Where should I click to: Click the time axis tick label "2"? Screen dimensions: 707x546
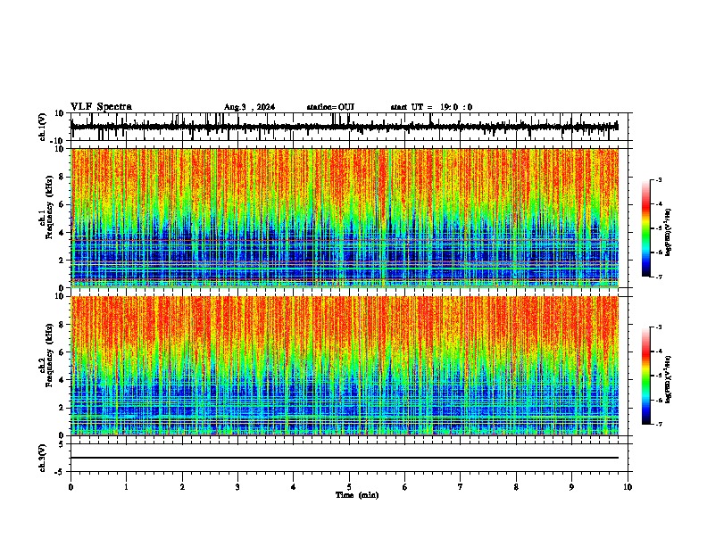tap(182, 487)
